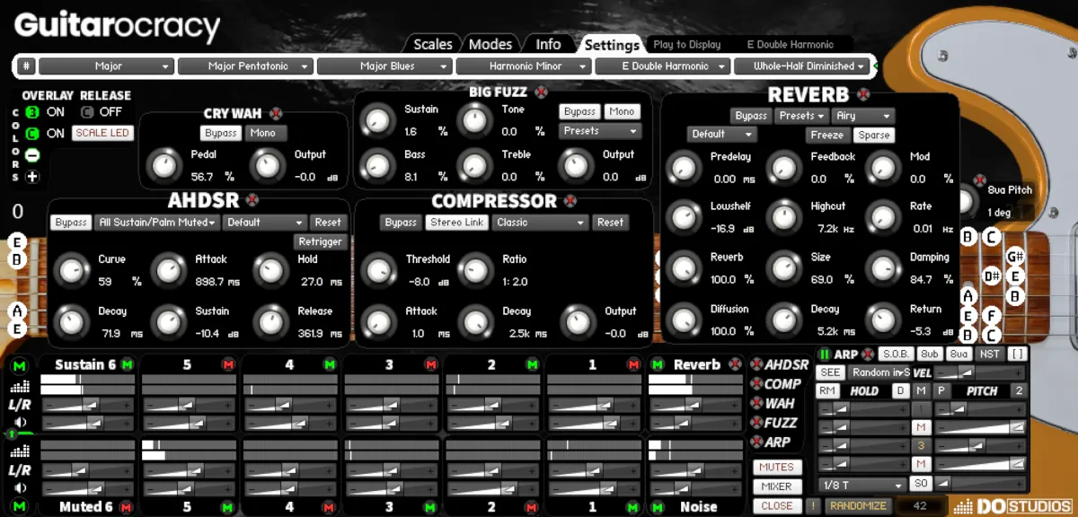Click the exclamation button beside RANDOMIZE
The height and width of the screenshot is (517, 1078).
click(814, 506)
